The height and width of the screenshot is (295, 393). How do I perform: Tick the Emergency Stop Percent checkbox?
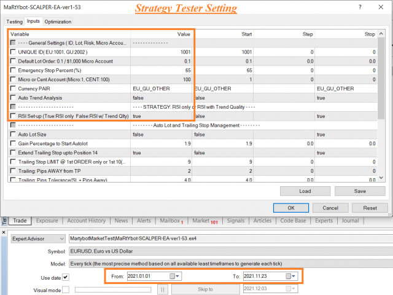pos(13,70)
